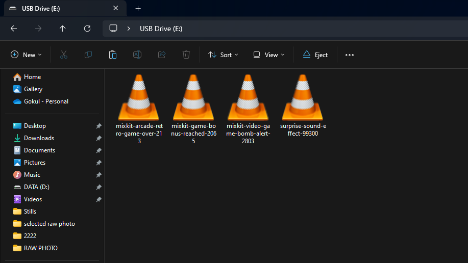Click the pin icon next to Pictures
Screen dimensions: 468x263
point(98,163)
